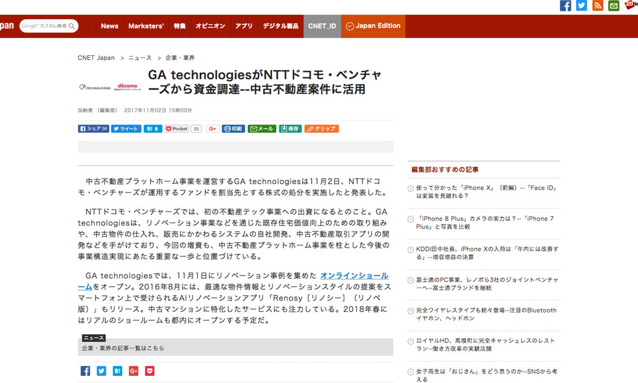Screen dimensions: 638x383
Task: Open the デジタル製品 section
Action: pyautogui.click(x=280, y=26)
